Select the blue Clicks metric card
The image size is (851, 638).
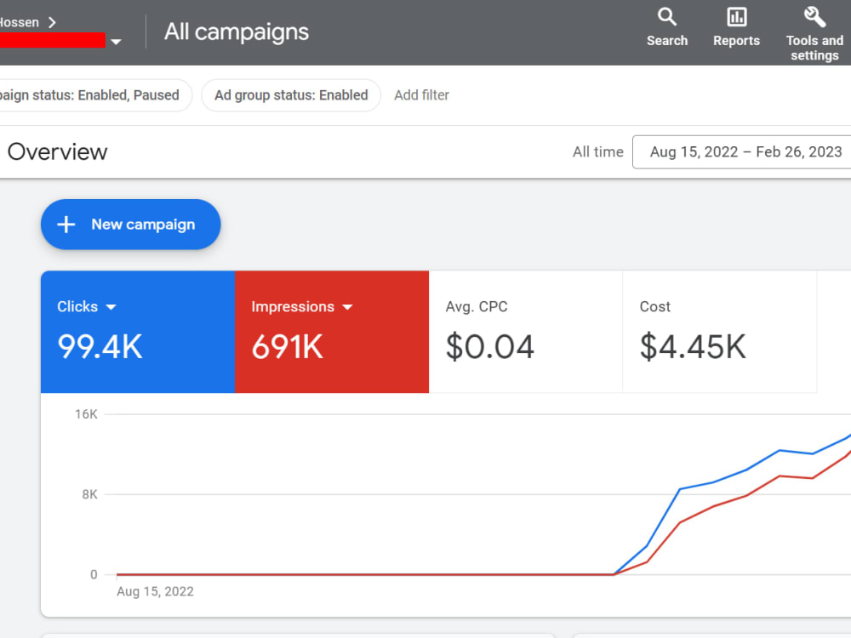(138, 332)
